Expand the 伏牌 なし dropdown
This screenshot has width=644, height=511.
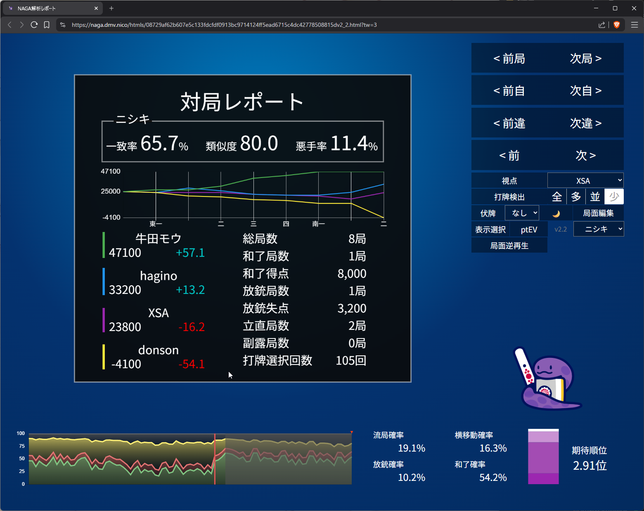pos(522,213)
